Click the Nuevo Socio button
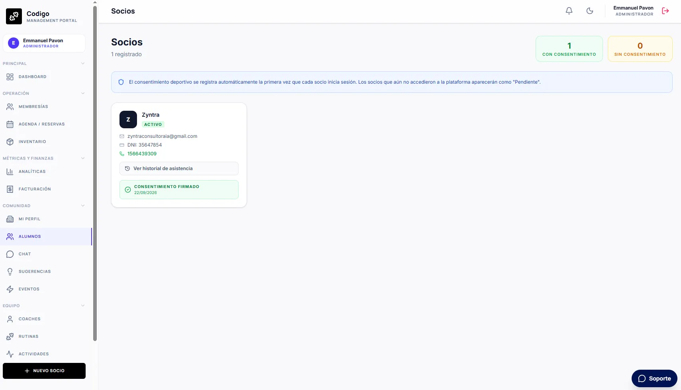Viewport: 681px width, 390px height. (x=44, y=371)
